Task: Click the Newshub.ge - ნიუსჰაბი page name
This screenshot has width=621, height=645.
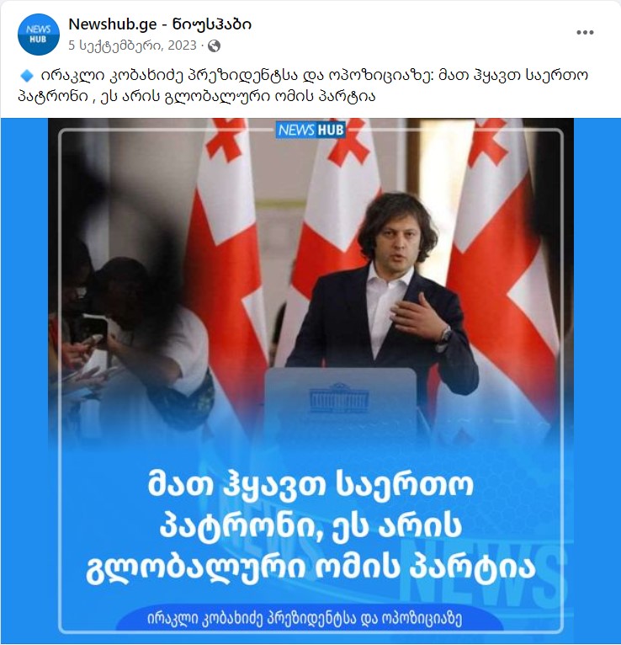Action: click(x=160, y=24)
